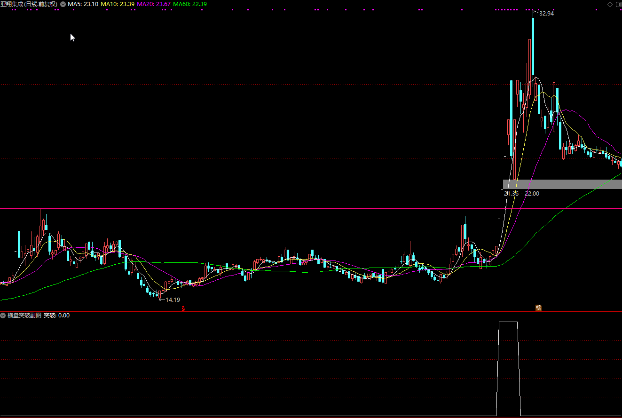Select the MA10: 23.39 label

118,4
